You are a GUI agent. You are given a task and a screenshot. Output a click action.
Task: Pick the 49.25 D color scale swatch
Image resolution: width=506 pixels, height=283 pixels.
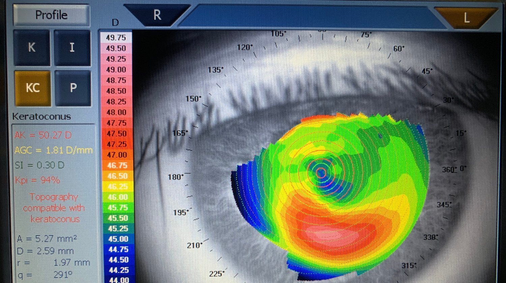[116, 59]
